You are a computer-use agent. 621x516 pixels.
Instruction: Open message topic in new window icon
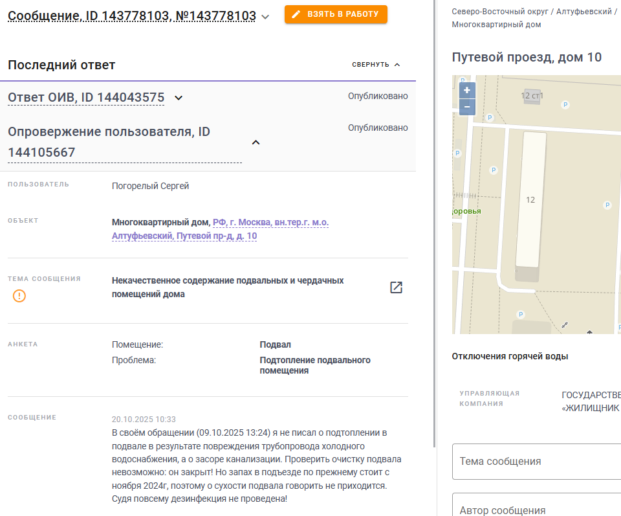[x=396, y=287]
